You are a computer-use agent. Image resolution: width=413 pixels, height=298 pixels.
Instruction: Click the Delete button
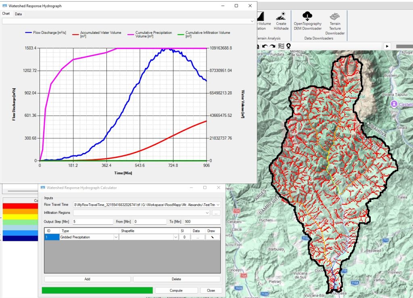pyautogui.click(x=176, y=279)
